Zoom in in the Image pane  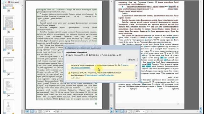(57, 111)
